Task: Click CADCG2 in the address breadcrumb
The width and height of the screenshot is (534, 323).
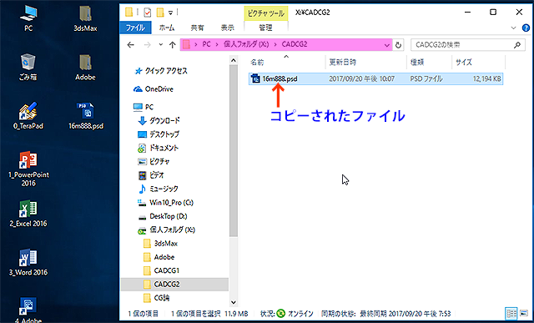Action: point(295,44)
